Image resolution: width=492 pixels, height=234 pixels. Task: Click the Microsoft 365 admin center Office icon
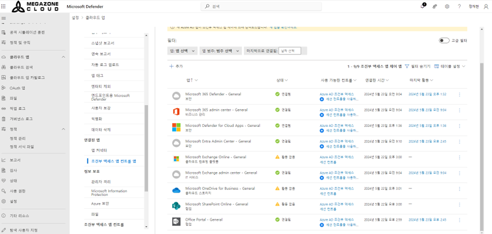(x=176, y=112)
